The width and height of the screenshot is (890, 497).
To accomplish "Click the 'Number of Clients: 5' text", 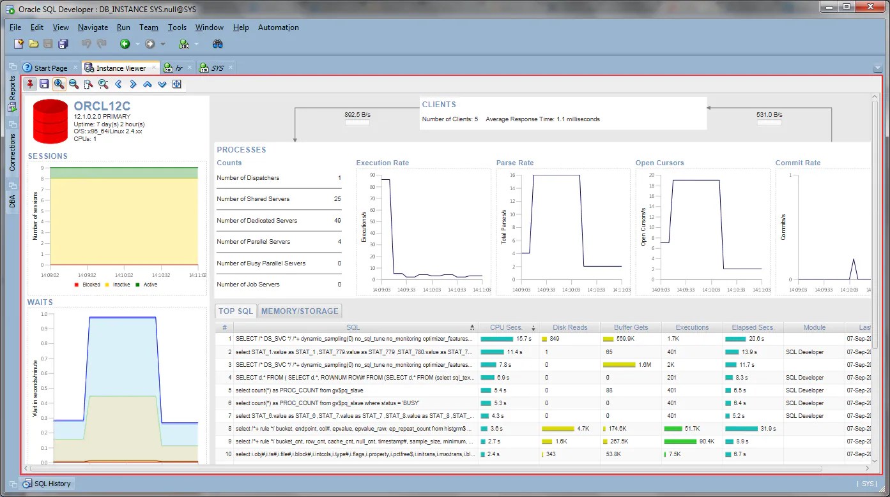I will (x=450, y=119).
